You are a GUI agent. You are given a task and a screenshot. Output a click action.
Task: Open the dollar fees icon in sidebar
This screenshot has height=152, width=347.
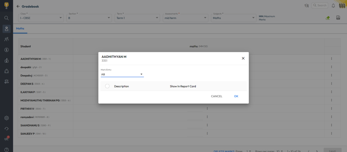point(6,50)
